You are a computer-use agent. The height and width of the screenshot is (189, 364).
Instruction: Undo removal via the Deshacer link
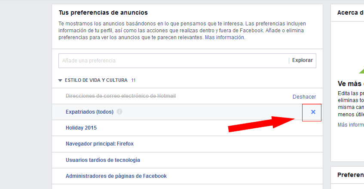(x=304, y=97)
